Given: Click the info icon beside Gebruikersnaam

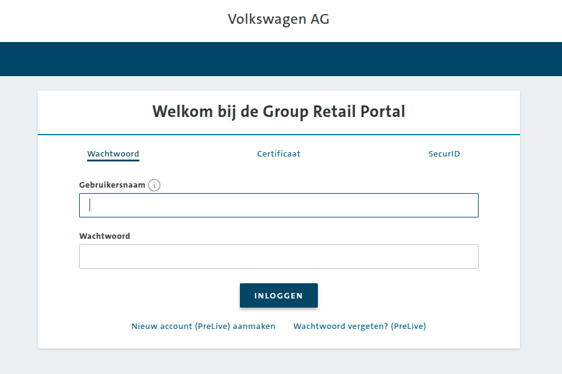Looking at the screenshot, I should coord(154,185).
